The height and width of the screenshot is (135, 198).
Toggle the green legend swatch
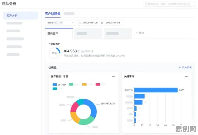point(71,84)
